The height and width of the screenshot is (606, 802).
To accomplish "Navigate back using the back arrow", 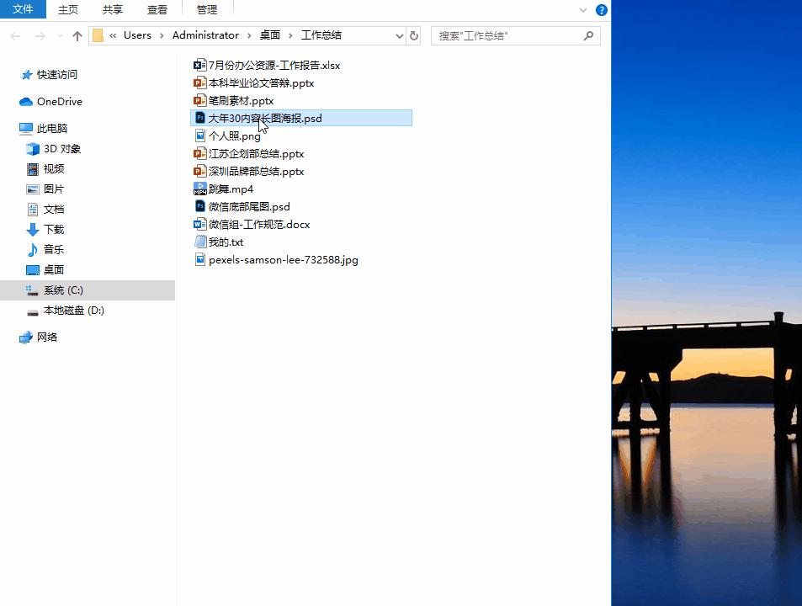I will [x=13, y=35].
